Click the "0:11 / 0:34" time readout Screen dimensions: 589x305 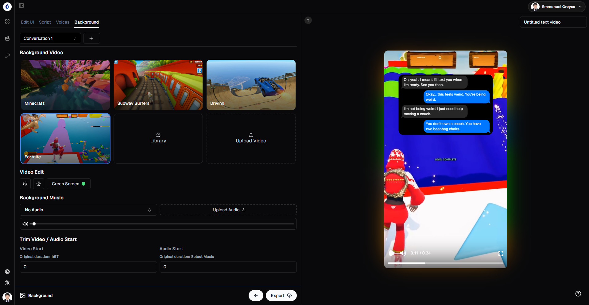[x=420, y=253]
